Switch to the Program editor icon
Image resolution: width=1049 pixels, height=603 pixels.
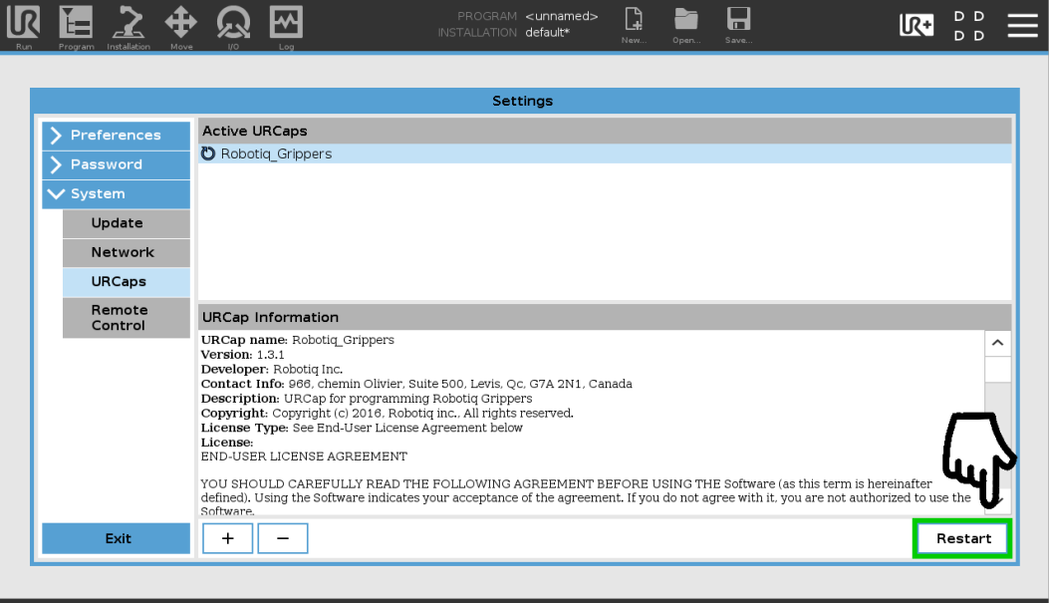76,27
